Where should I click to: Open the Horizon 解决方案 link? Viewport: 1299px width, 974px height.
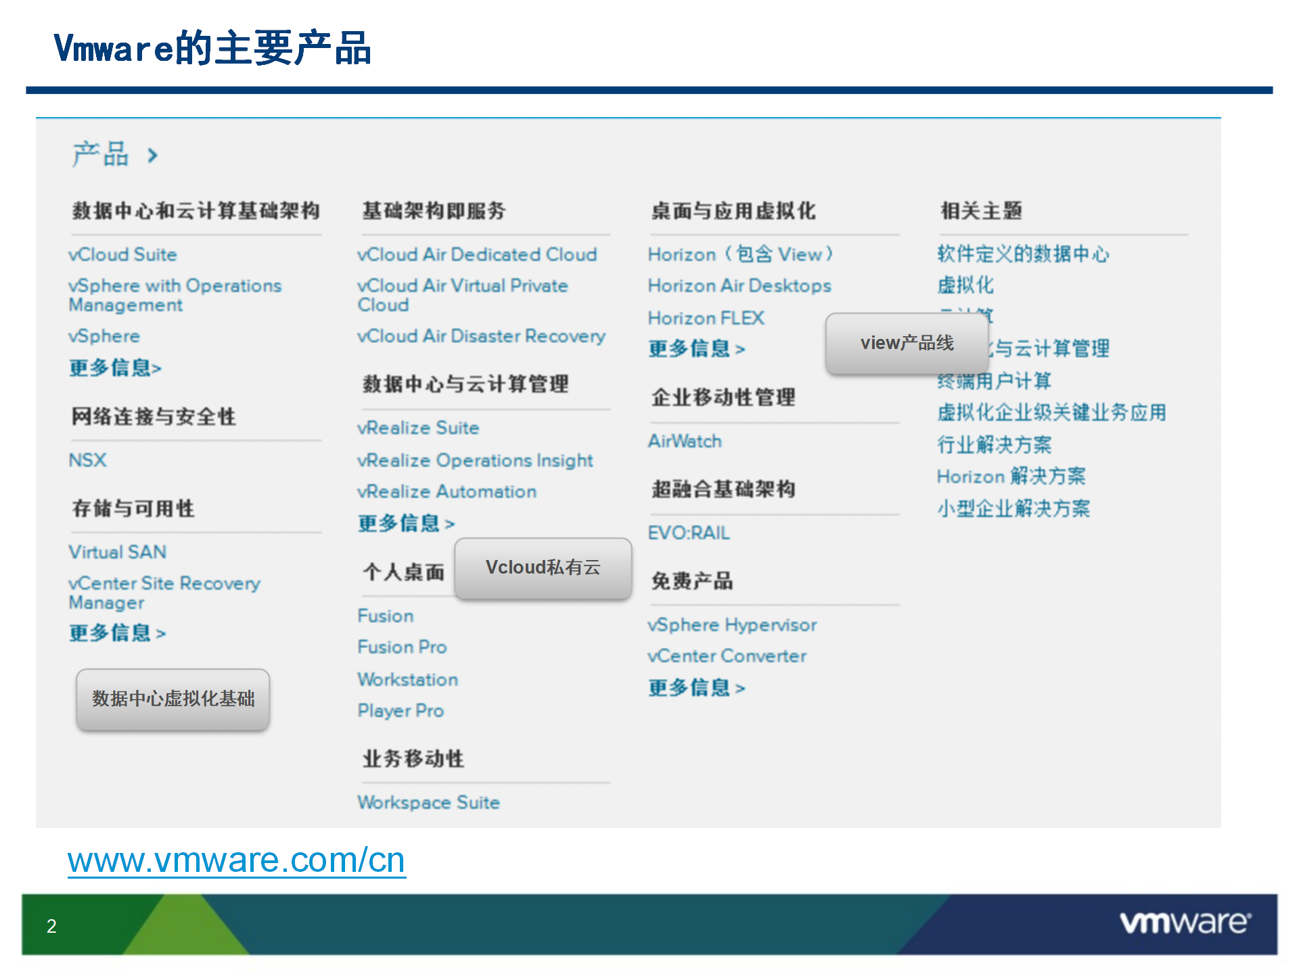tap(1011, 476)
